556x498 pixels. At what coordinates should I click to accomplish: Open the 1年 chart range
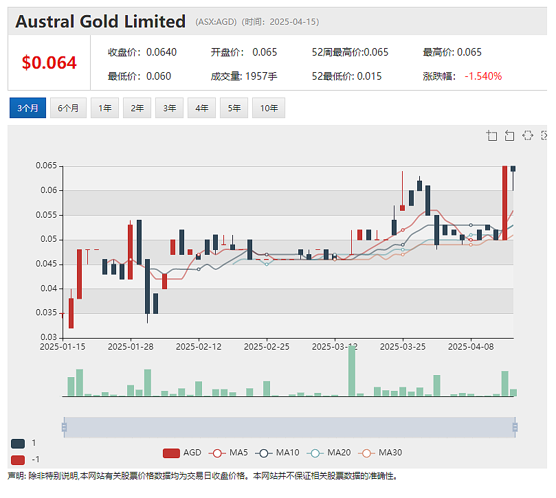(x=104, y=108)
